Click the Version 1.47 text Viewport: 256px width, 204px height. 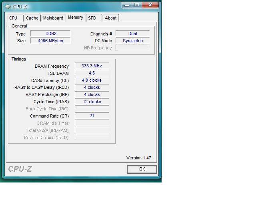139,158
